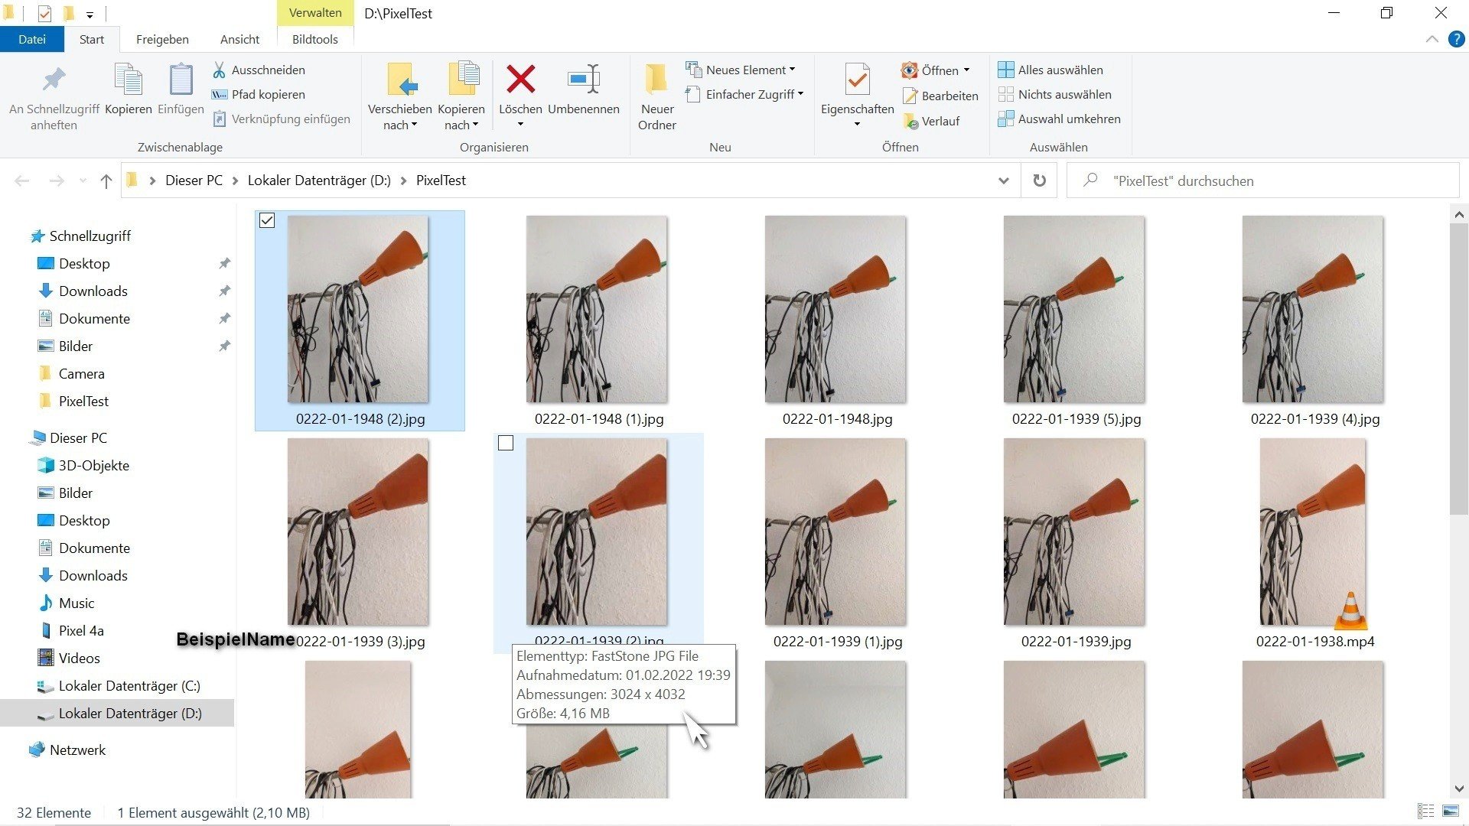Click Bearbeiten to edit file
The width and height of the screenshot is (1469, 826).
tap(940, 96)
